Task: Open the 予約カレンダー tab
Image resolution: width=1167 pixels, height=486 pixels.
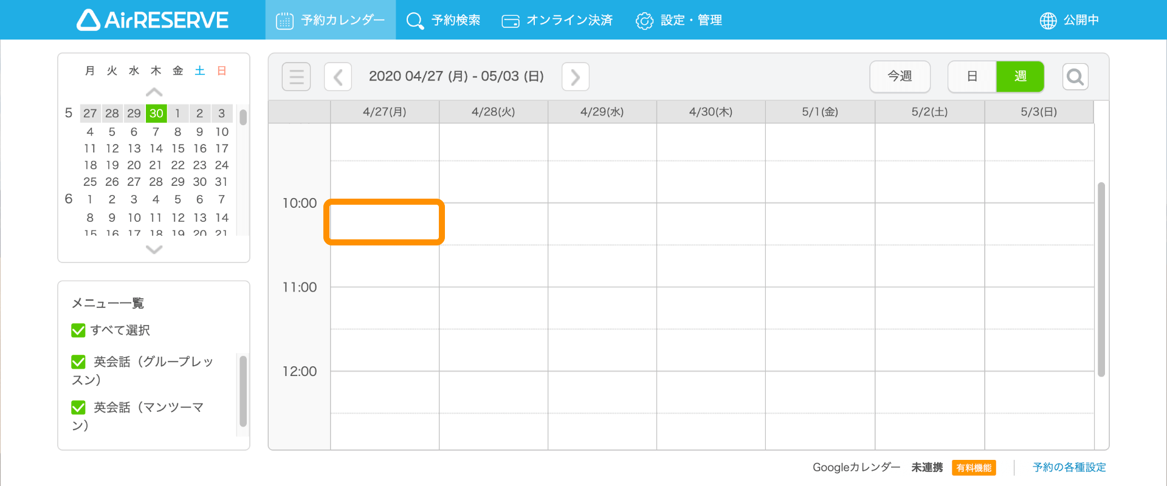Action: coord(331,20)
